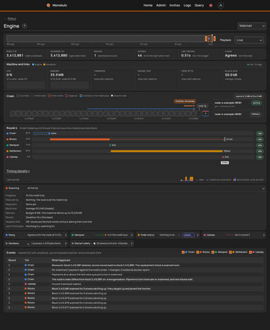Screen dimensions: 270x330
Task: Expand the Mempool status card
Action: pos(102,235)
